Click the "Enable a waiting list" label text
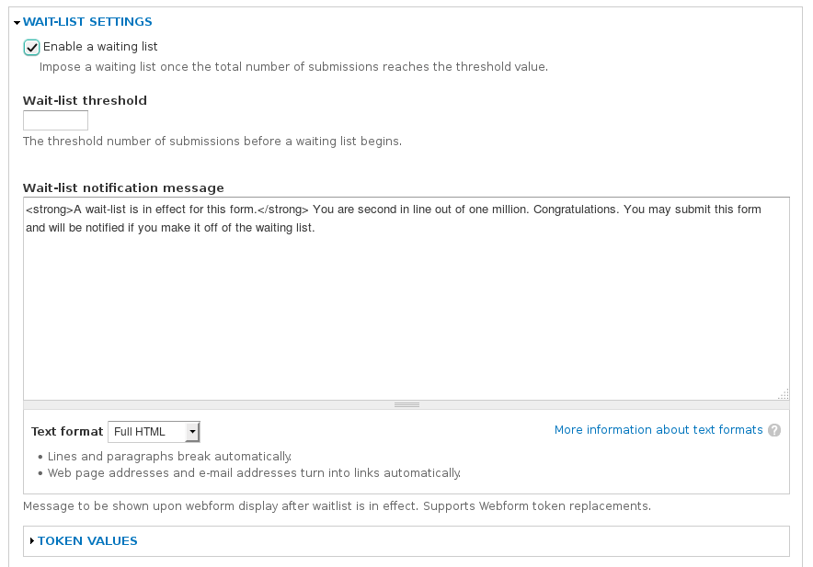Image resolution: width=813 pixels, height=567 pixels. pyautogui.click(x=100, y=47)
